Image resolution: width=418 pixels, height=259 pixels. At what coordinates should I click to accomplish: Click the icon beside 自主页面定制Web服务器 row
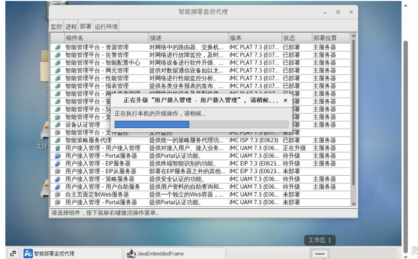point(57,195)
